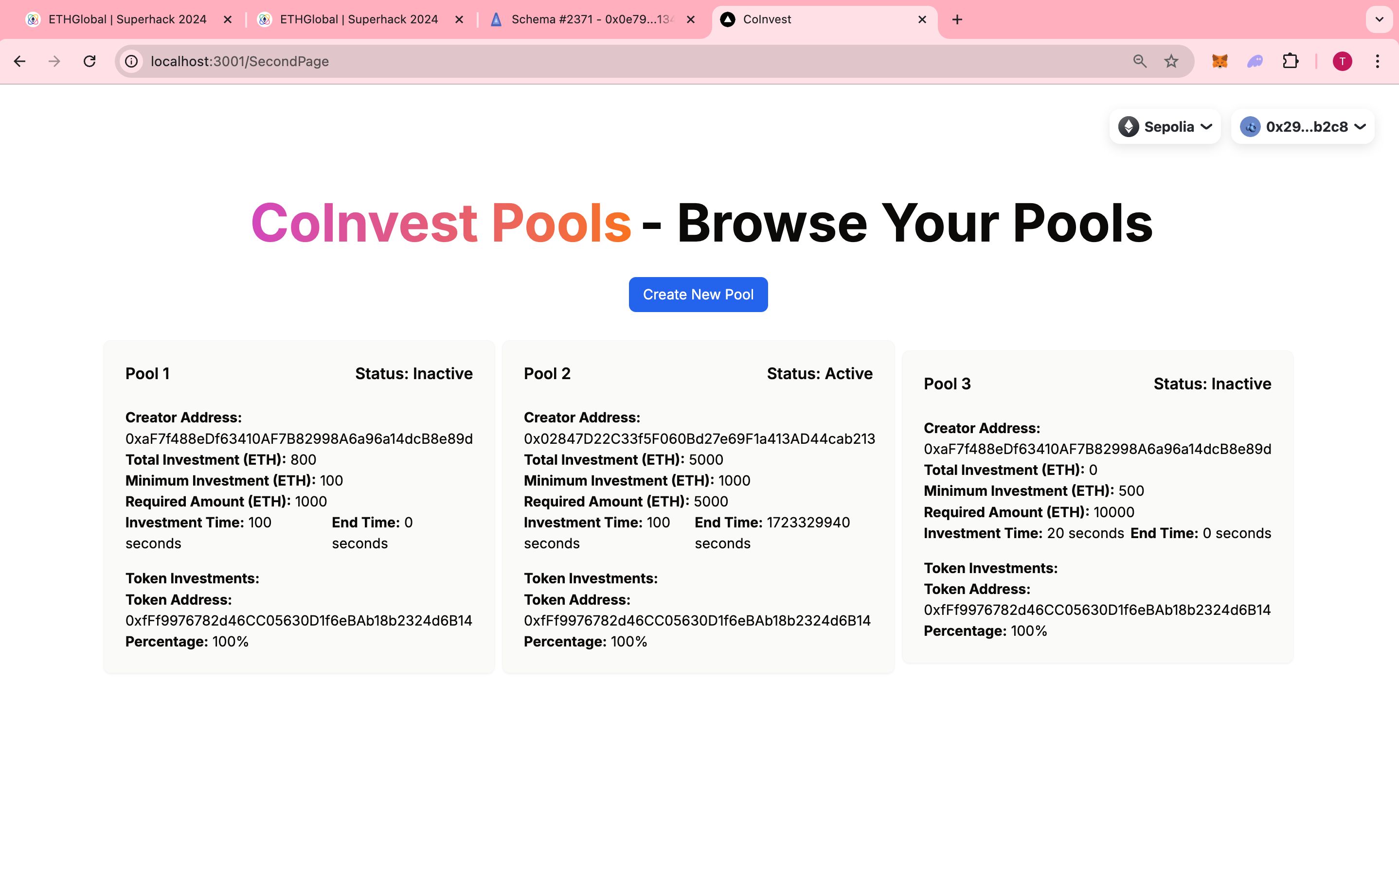Open browser vertical three-dot menu
This screenshot has width=1399, height=873.
1379,61
